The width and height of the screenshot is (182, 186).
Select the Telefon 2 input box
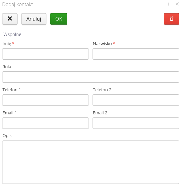(136, 100)
